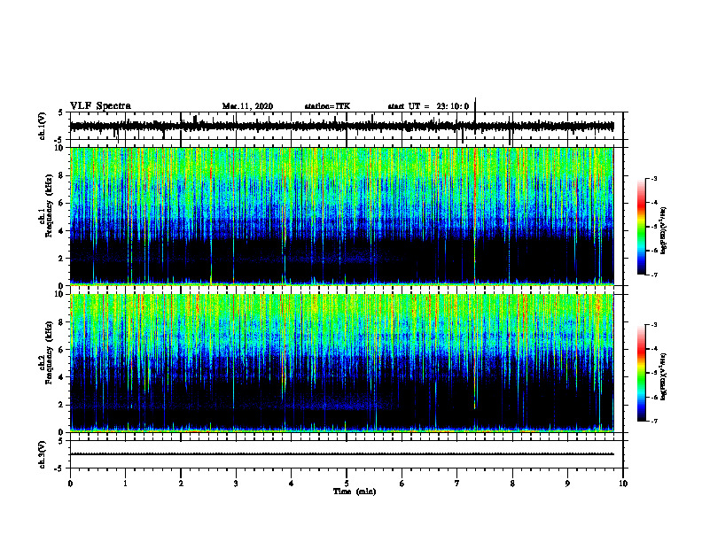Click the 'Time (min)' axis title
Image resolution: width=702 pixels, height=542 pixels.
pyautogui.click(x=355, y=492)
